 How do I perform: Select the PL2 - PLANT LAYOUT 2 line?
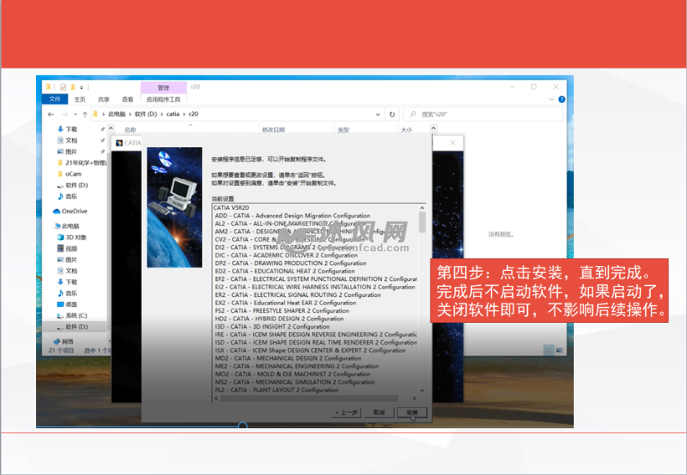click(x=276, y=391)
